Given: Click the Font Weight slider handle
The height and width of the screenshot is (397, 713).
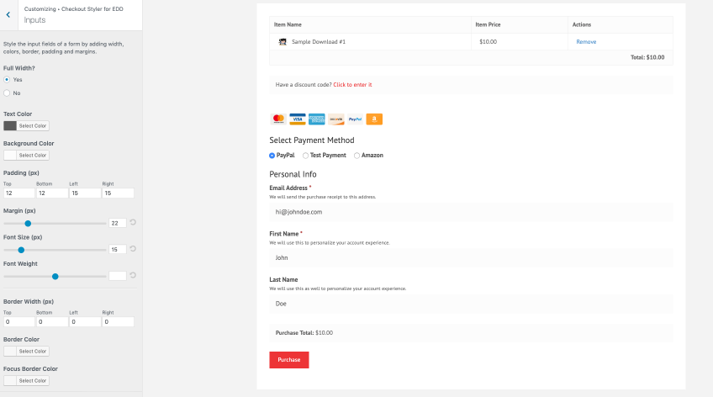Looking at the screenshot, I should tap(55, 277).
